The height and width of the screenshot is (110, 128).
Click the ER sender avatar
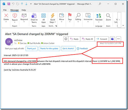9,42
